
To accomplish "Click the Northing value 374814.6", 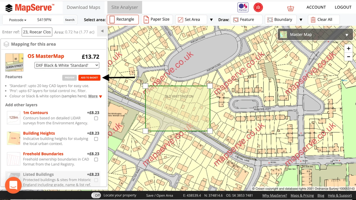I will [x=214, y=196].
